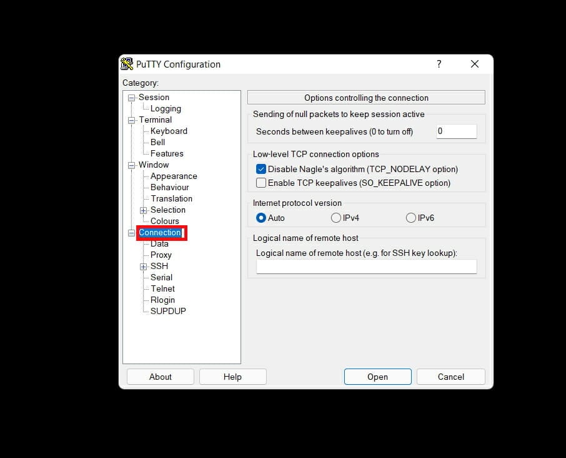Close the PuTTY Configuration window
The width and height of the screenshot is (566, 458).
pyautogui.click(x=475, y=64)
